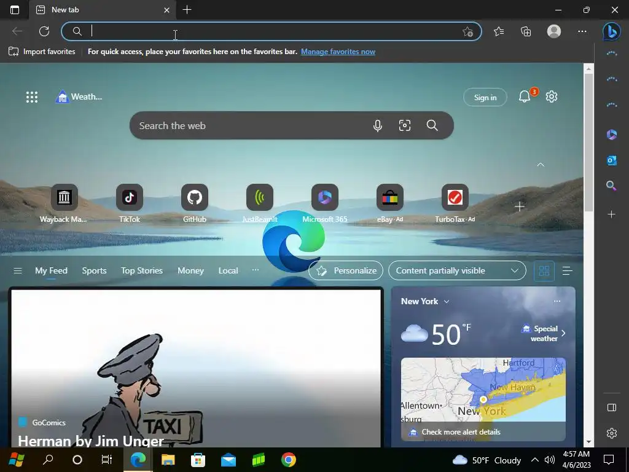Open sidebar settings gear icon

[x=611, y=433]
